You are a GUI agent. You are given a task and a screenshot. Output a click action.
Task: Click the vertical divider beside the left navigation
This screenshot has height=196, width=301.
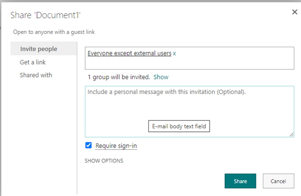[x=77, y=139]
